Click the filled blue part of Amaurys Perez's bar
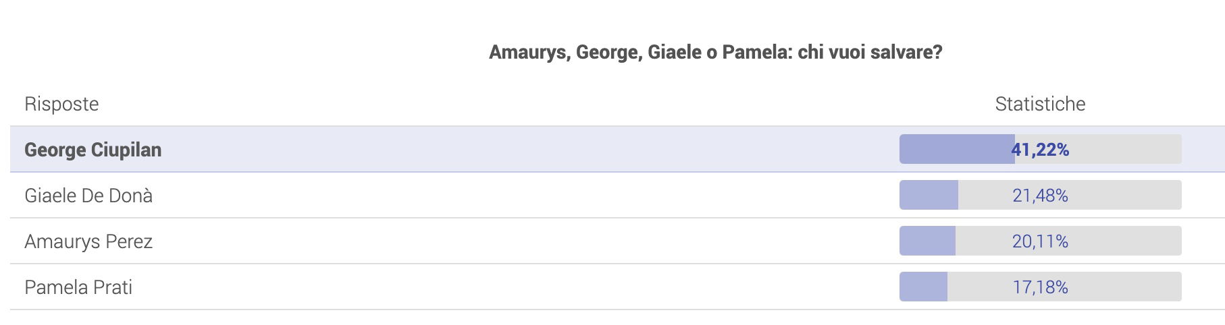 pos(927,241)
